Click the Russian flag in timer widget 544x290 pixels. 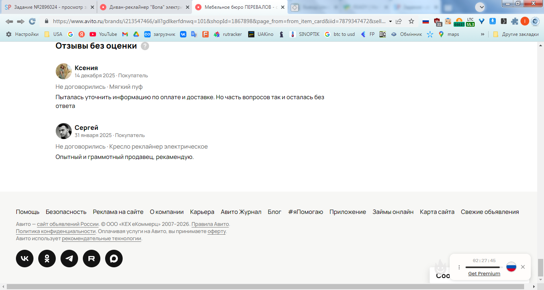tap(511, 267)
